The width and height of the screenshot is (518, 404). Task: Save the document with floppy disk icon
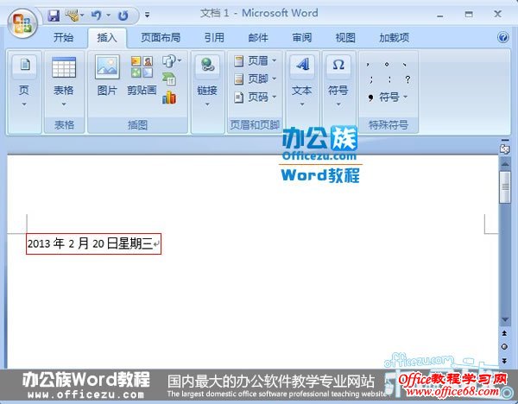tap(54, 16)
